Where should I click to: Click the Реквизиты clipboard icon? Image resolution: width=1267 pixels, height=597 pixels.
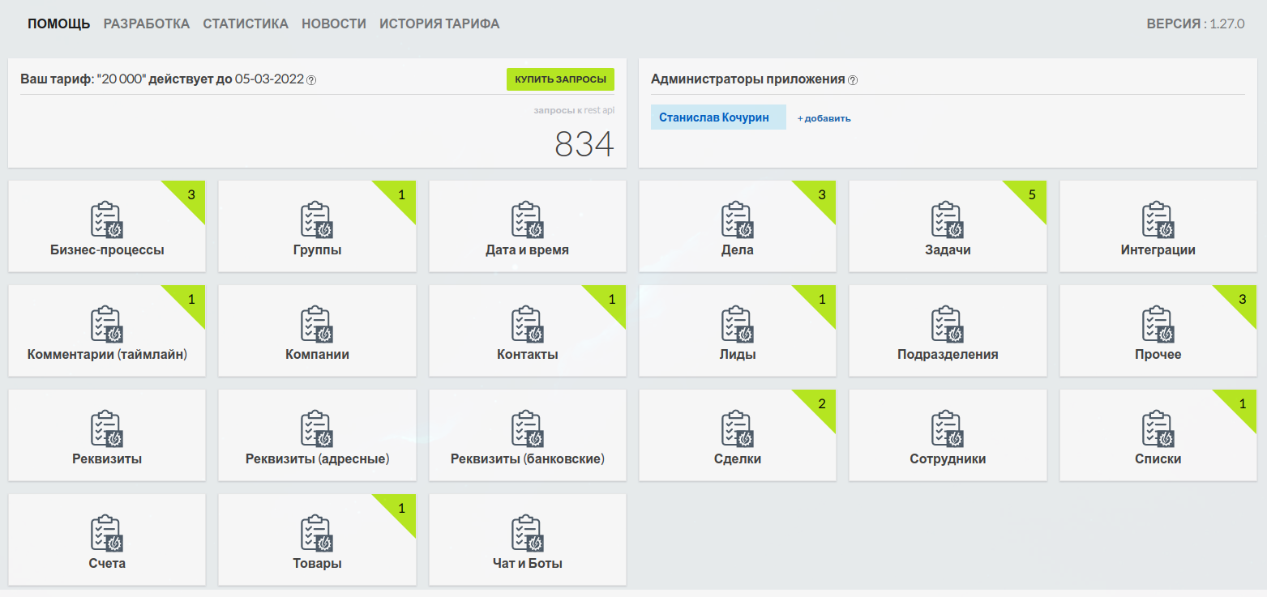[107, 429]
